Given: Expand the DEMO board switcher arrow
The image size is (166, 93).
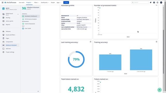Looking at the screenshot, I should pyautogui.click(x=18, y=14).
